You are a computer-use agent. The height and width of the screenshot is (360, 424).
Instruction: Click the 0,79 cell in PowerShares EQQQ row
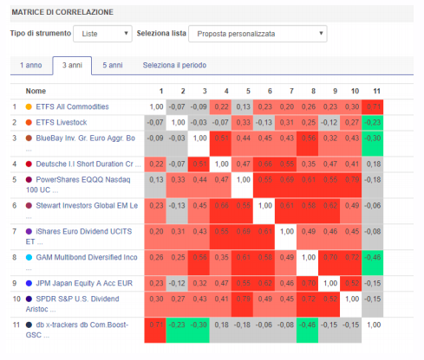pos(351,185)
